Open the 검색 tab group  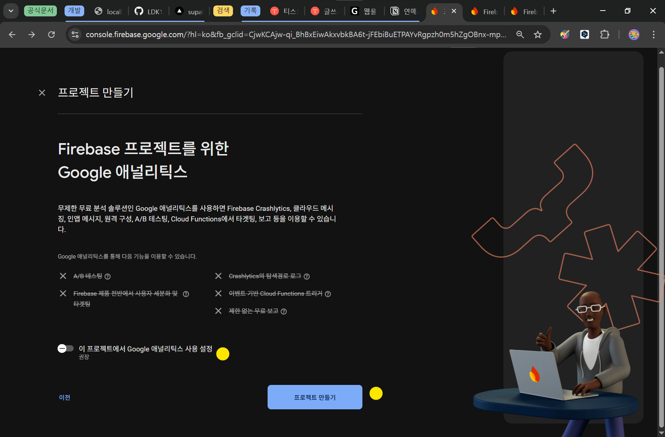[223, 11]
